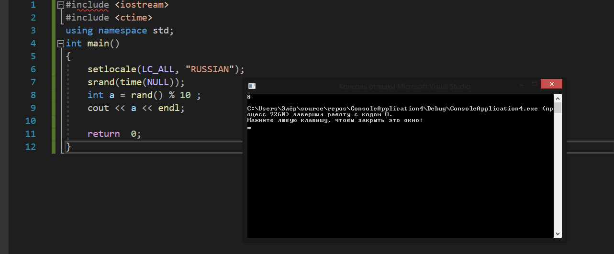The image size is (614, 254).
Task: Click the 'NULL' argument in time()
Action: click(x=158, y=82)
